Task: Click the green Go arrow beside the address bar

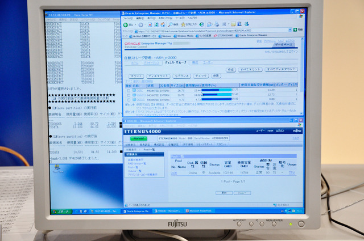Action: [295, 29]
